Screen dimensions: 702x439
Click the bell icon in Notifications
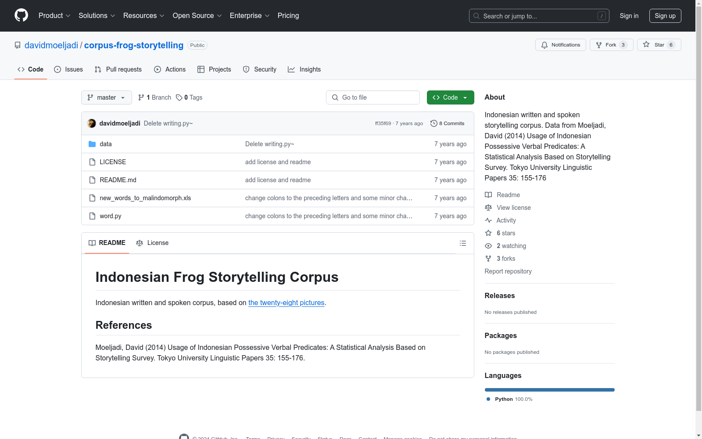tap(544, 45)
